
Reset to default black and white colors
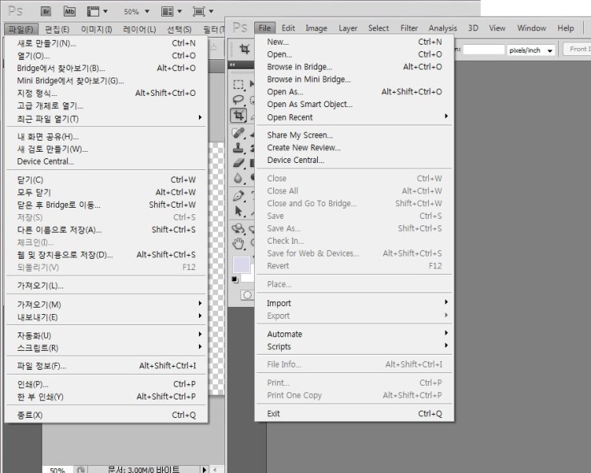click(235, 279)
